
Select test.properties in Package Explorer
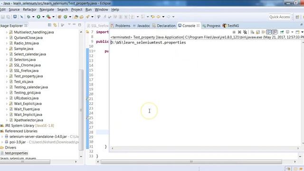(x=16, y=153)
